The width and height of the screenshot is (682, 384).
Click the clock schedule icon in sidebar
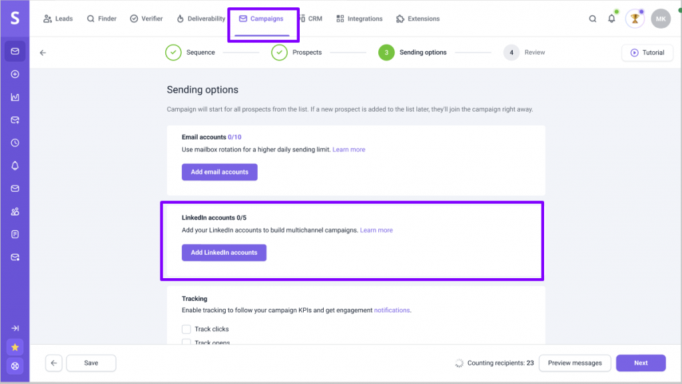click(15, 143)
